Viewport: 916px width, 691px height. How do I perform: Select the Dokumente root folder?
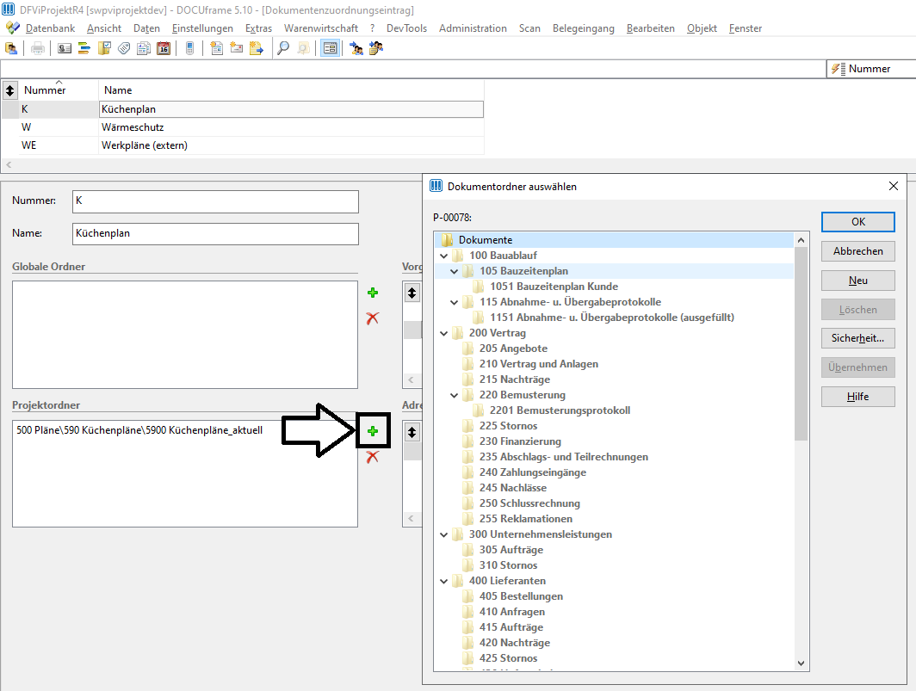pos(485,240)
